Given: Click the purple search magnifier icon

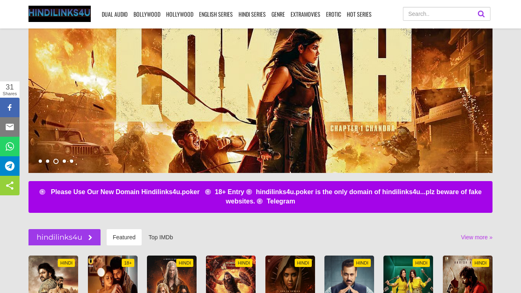Looking at the screenshot, I should [x=481, y=14].
